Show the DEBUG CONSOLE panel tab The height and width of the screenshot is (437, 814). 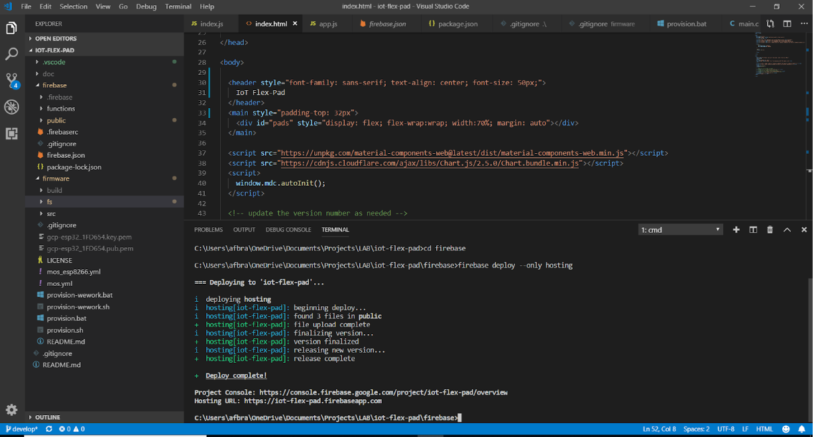(x=288, y=229)
